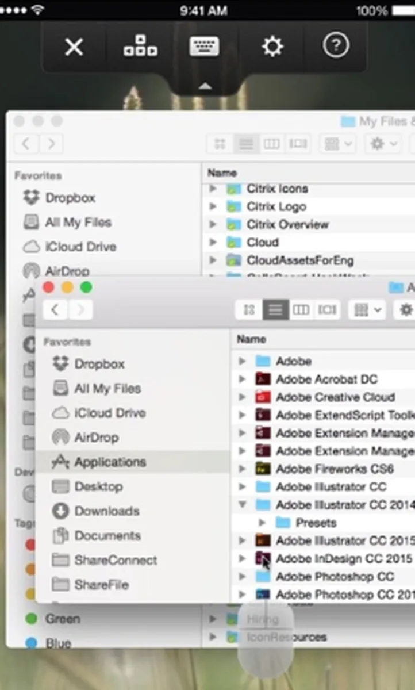Image resolution: width=415 pixels, height=690 pixels.
Task: Switch rear Finder window to column view
Action: tap(271, 144)
